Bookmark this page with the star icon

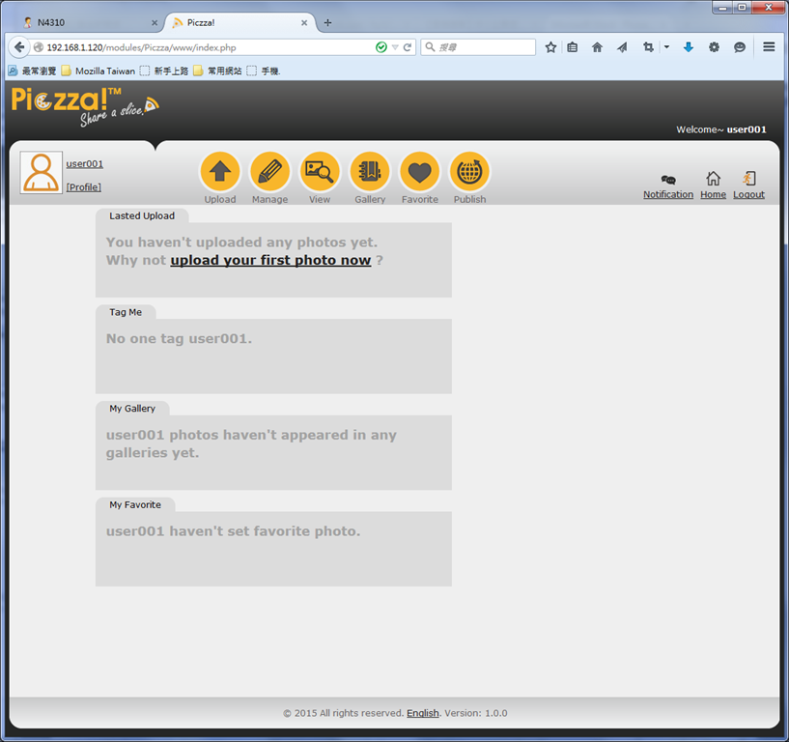pyautogui.click(x=550, y=47)
